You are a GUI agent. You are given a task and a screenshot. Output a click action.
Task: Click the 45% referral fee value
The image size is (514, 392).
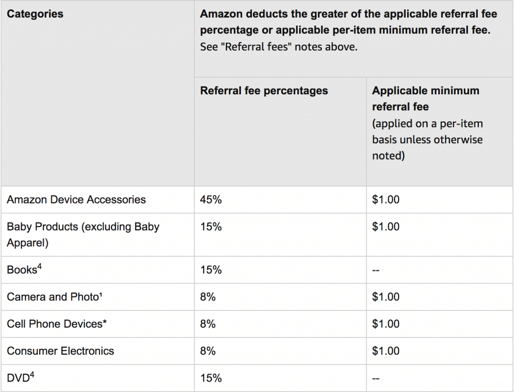pos(211,200)
